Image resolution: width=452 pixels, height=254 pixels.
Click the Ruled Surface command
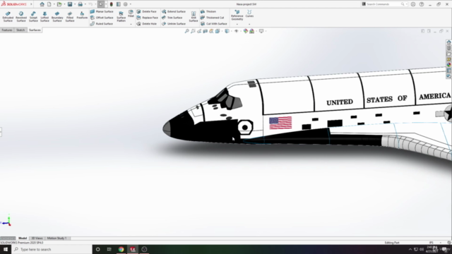102,23
